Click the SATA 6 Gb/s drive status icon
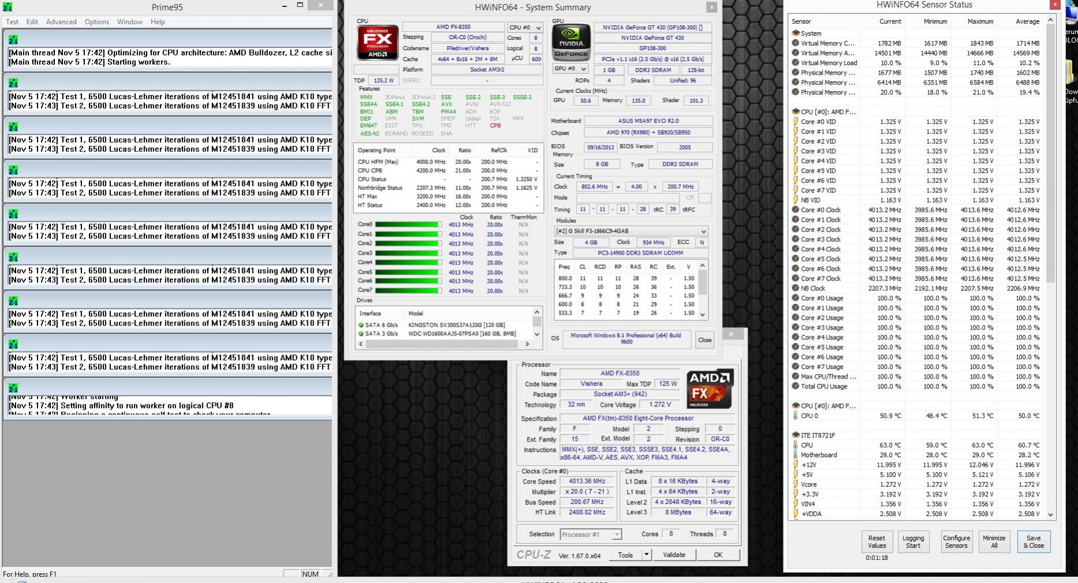1078x583 pixels. (x=361, y=325)
